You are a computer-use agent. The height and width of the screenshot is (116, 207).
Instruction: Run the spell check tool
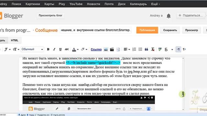click(x=160, y=49)
